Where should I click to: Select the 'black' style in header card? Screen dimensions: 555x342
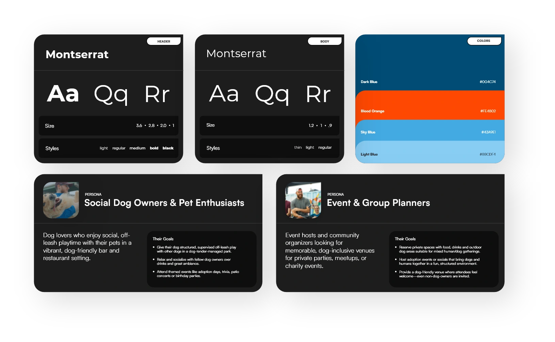tap(168, 148)
